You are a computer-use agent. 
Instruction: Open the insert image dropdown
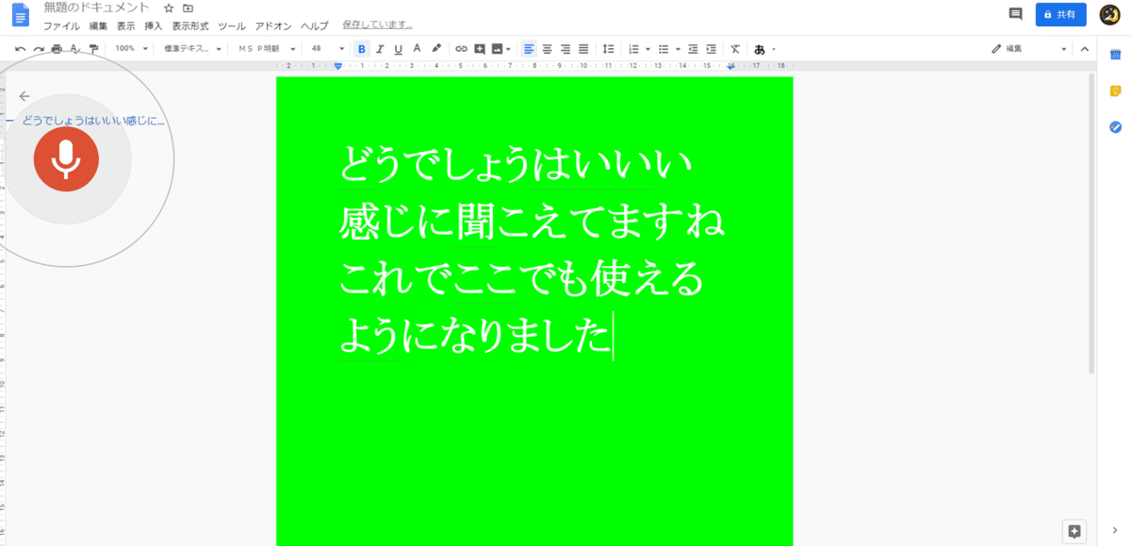501,48
